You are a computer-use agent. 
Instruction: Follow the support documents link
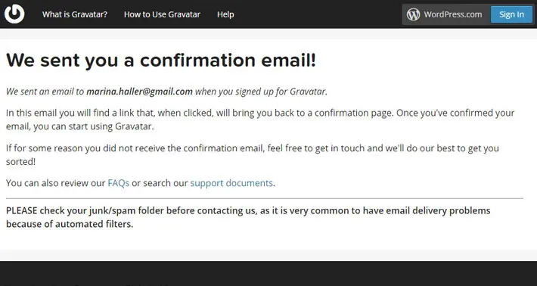click(x=231, y=183)
